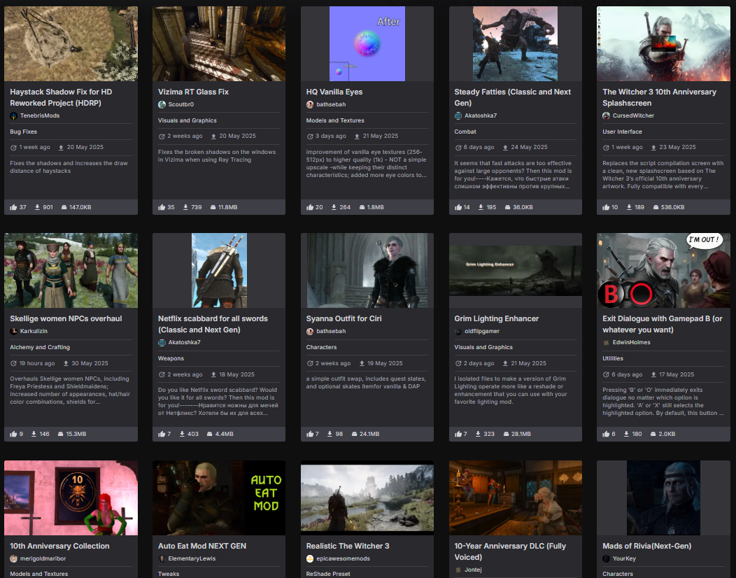Select Weapons category on Netflix scabbard card

point(171,359)
